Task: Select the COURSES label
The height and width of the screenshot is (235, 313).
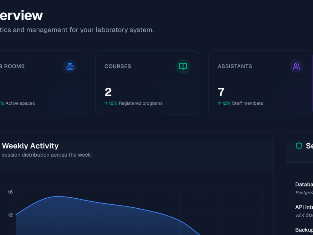Action: pyautogui.click(x=118, y=66)
